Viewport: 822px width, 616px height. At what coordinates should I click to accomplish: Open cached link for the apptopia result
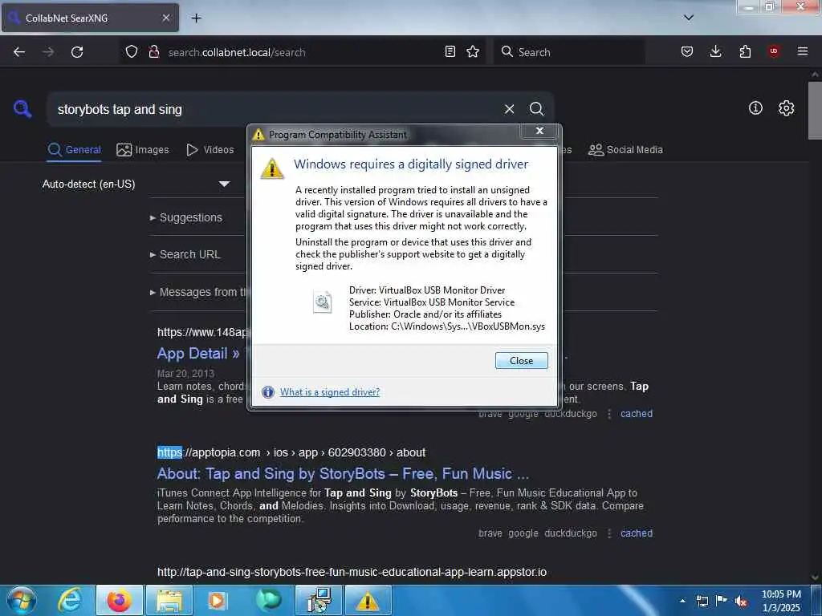click(x=637, y=533)
